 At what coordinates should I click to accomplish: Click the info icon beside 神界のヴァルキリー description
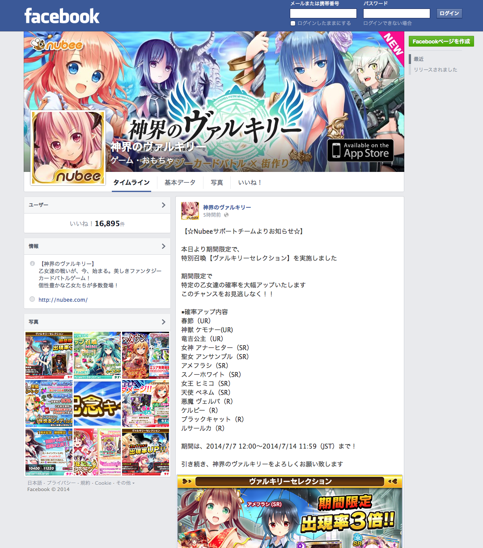pos(32,264)
